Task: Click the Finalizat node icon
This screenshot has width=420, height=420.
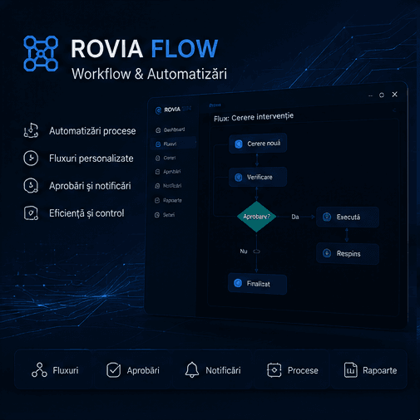Action: click(x=238, y=283)
